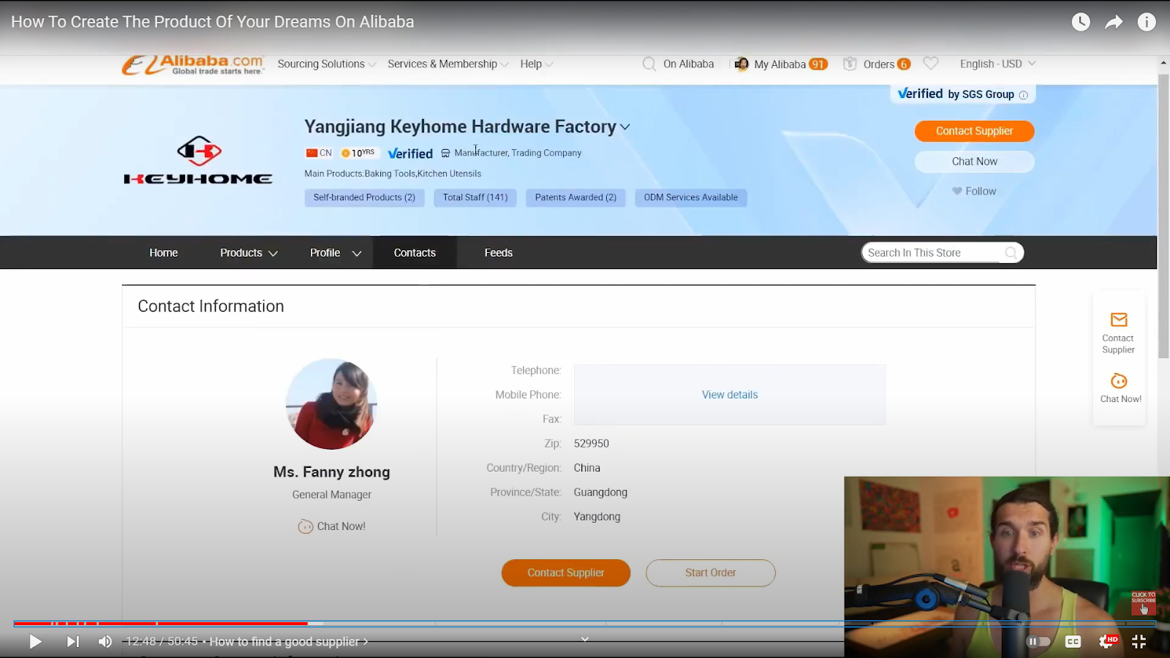The height and width of the screenshot is (658, 1170).
Task: Click the chevron at bottom center of video
Action: coord(585,640)
